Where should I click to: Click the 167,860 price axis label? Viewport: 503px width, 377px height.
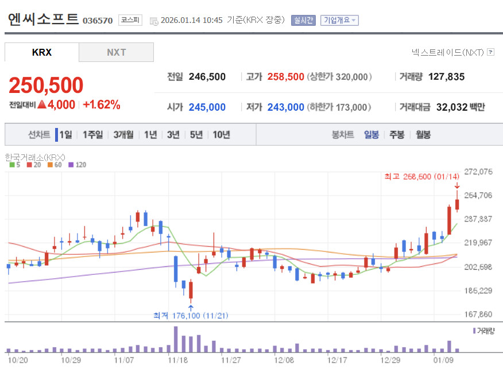(478, 314)
